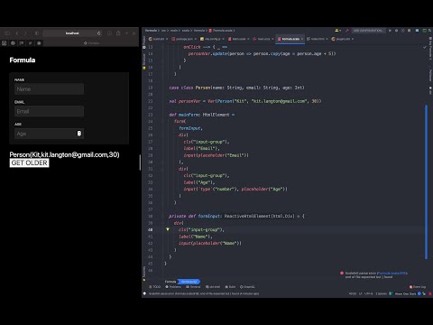
Task: Open the Add Configuration dropdown
Action: (368, 31)
